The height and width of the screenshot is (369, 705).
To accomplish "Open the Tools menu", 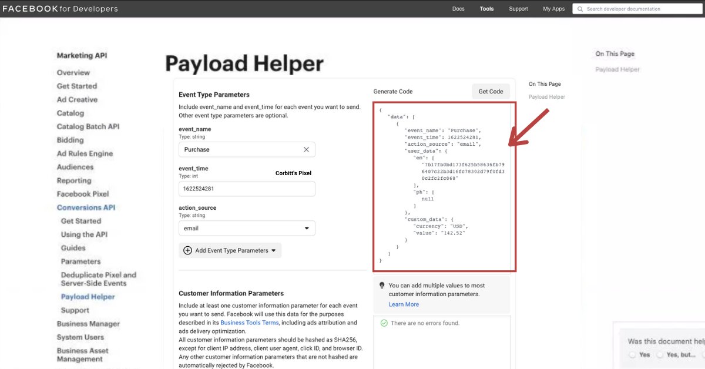I will pyautogui.click(x=486, y=9).
